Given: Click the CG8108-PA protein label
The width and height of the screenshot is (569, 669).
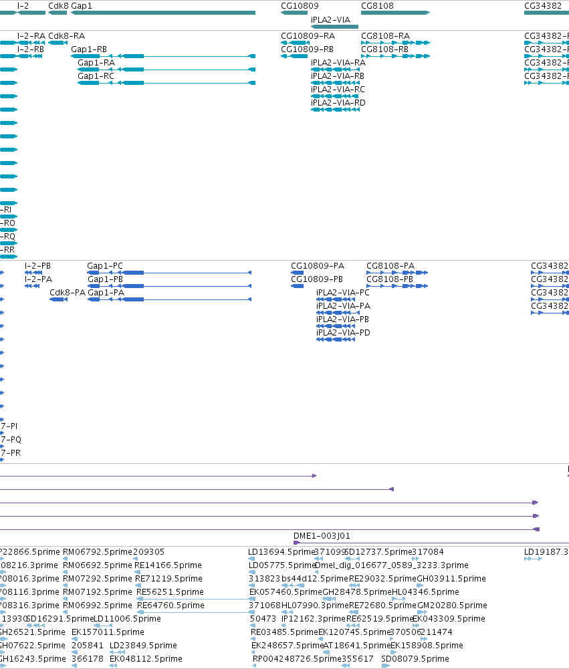Looking at the screenshot, I should pyautogui.click(x=390, y=266).
